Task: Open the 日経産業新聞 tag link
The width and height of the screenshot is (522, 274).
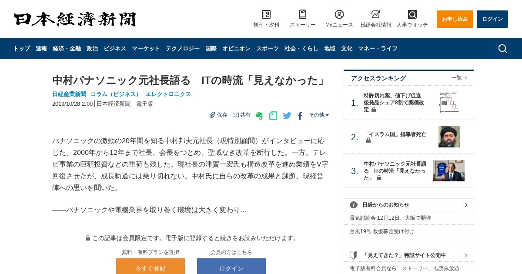Action: pyautogui.click(x=69, y=94)
